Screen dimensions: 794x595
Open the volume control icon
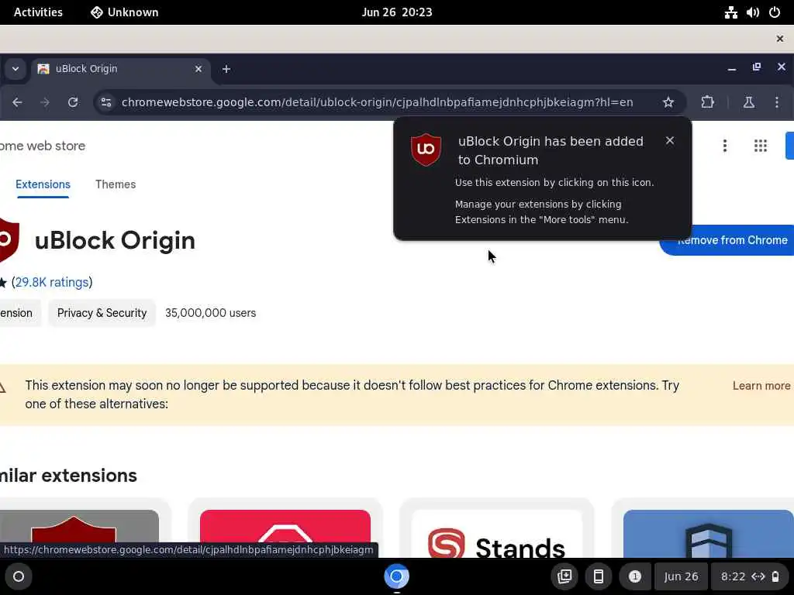pyautogui.click(x=752, y=12)
